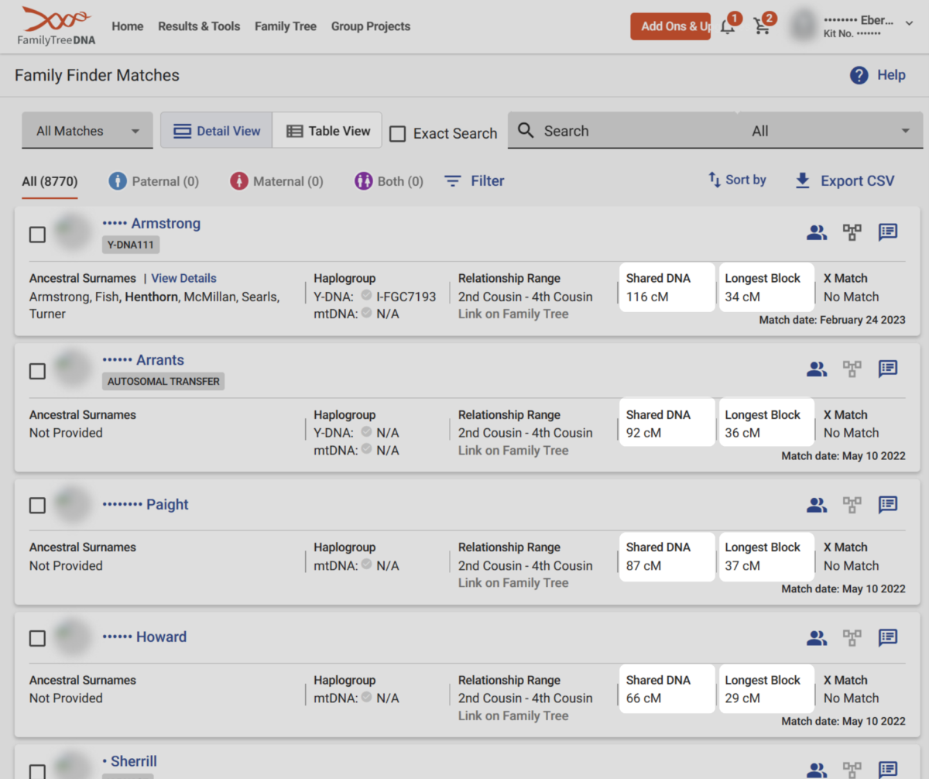Open notes icon for Armstrong
Image resolution: width=929 pixels, height=779 pixels.
[888, 232]
